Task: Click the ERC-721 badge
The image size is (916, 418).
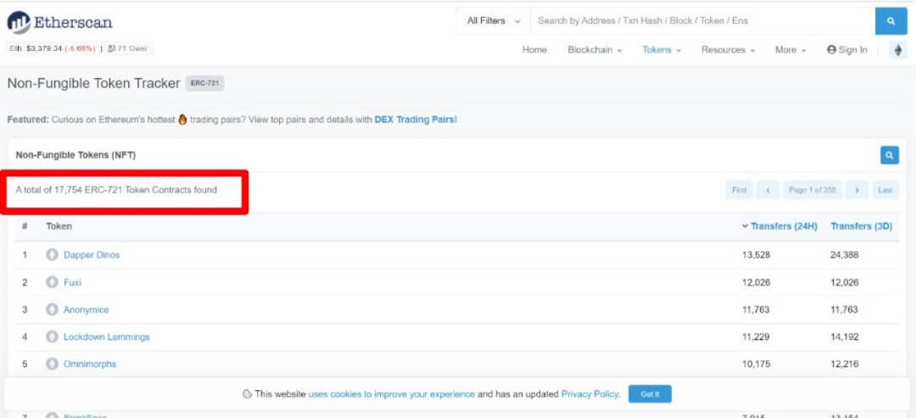Action: [204, 83]
